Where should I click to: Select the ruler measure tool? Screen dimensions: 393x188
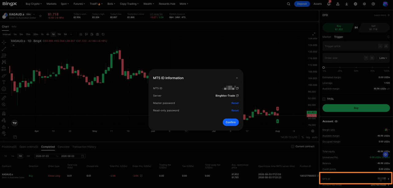tap(4, 98)
